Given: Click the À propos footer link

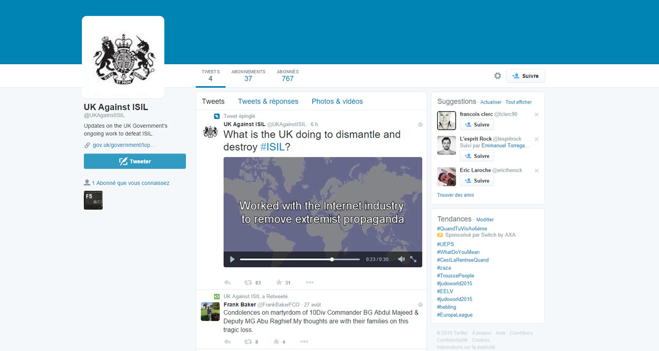Looking at the screenshot, I should click(x=482, y=333).
